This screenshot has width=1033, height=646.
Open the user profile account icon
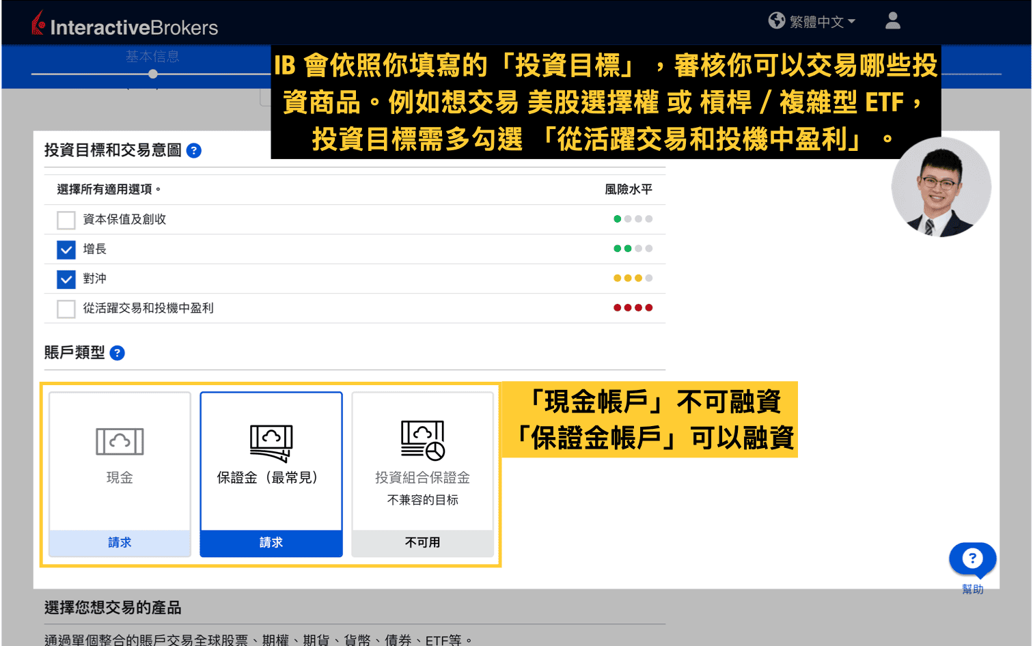pyautogui.click(x=892, y=21)
